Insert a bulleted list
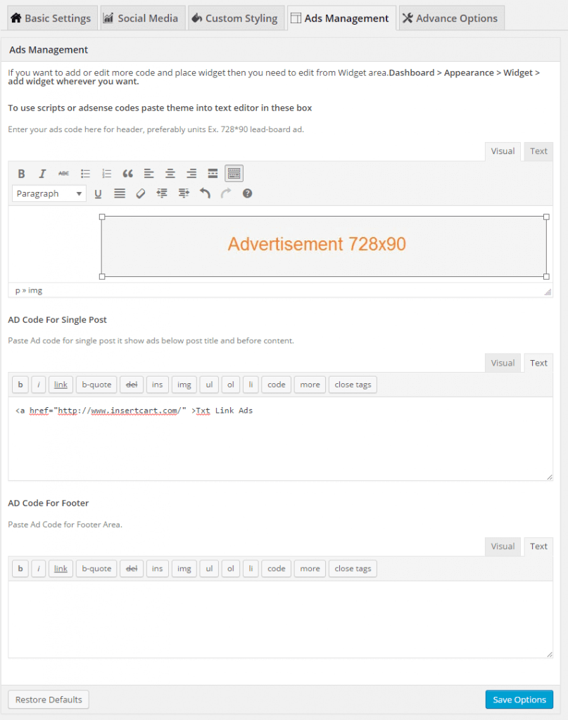568x720 pixels. pos(85,173)
